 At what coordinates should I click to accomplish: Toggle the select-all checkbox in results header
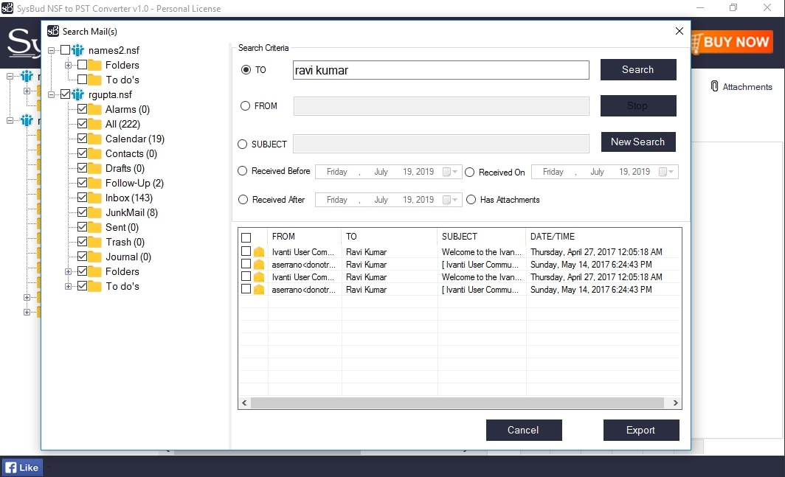point(246,237)
